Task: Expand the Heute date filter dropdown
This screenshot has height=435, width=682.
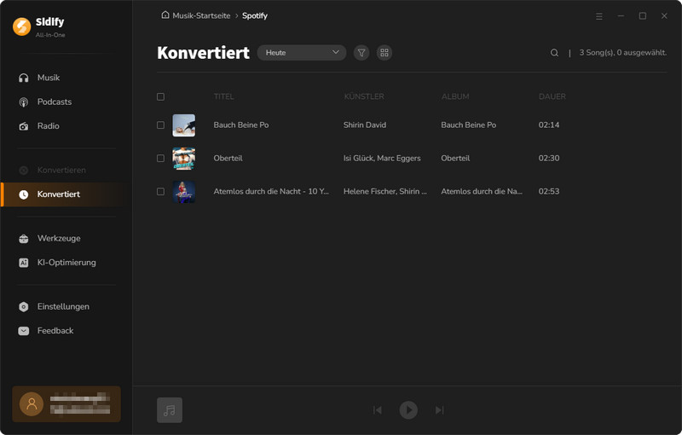Action: [302, 53]
